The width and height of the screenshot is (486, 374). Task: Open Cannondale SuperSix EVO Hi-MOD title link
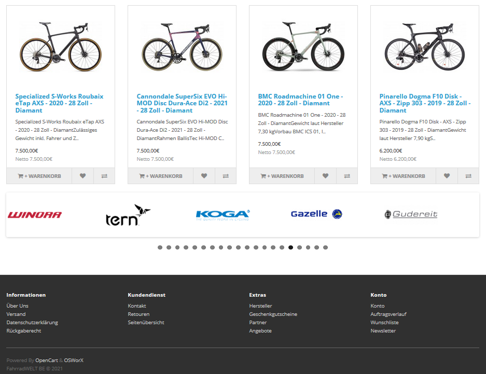[x=182, y=103]
